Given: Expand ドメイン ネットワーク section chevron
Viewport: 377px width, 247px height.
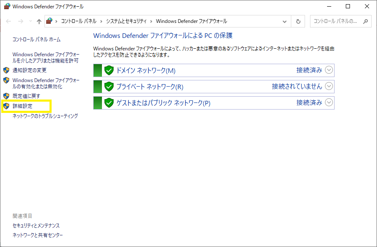Looking at the screenshot, I should coord(329,70).
